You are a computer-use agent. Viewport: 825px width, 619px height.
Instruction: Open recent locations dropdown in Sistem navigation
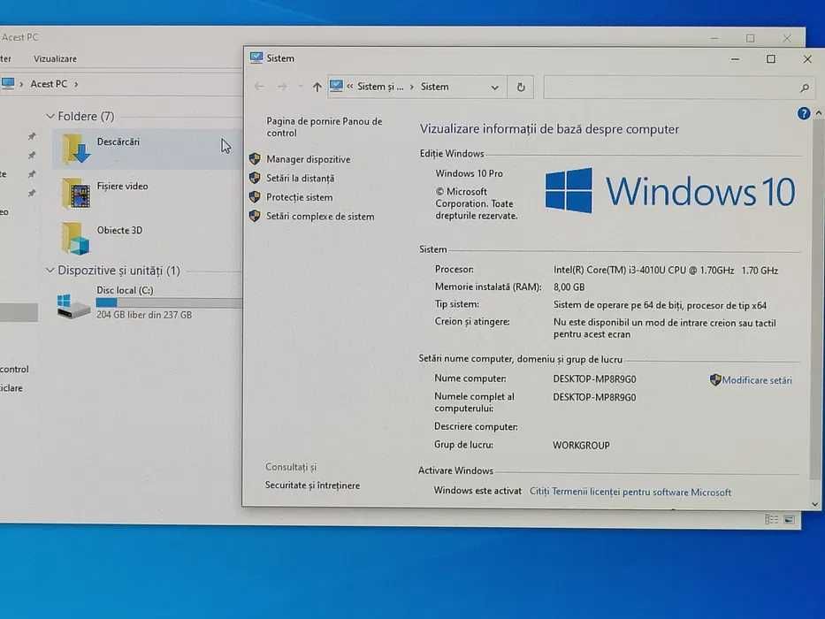point(300,87)
